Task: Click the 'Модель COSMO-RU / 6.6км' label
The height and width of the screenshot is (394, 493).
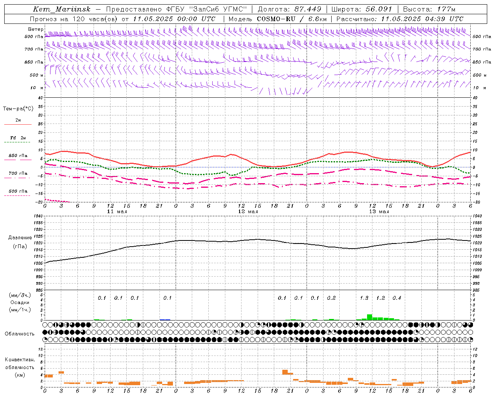Action: pos(278,19)
